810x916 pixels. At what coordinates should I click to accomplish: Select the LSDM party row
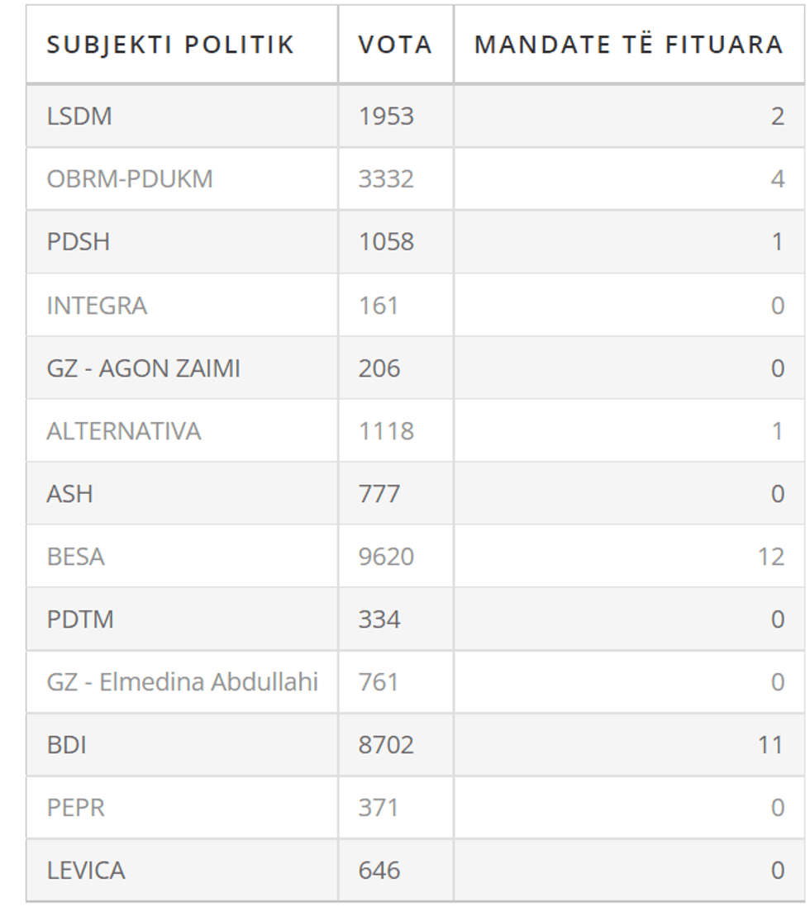(x=79, y=116)
